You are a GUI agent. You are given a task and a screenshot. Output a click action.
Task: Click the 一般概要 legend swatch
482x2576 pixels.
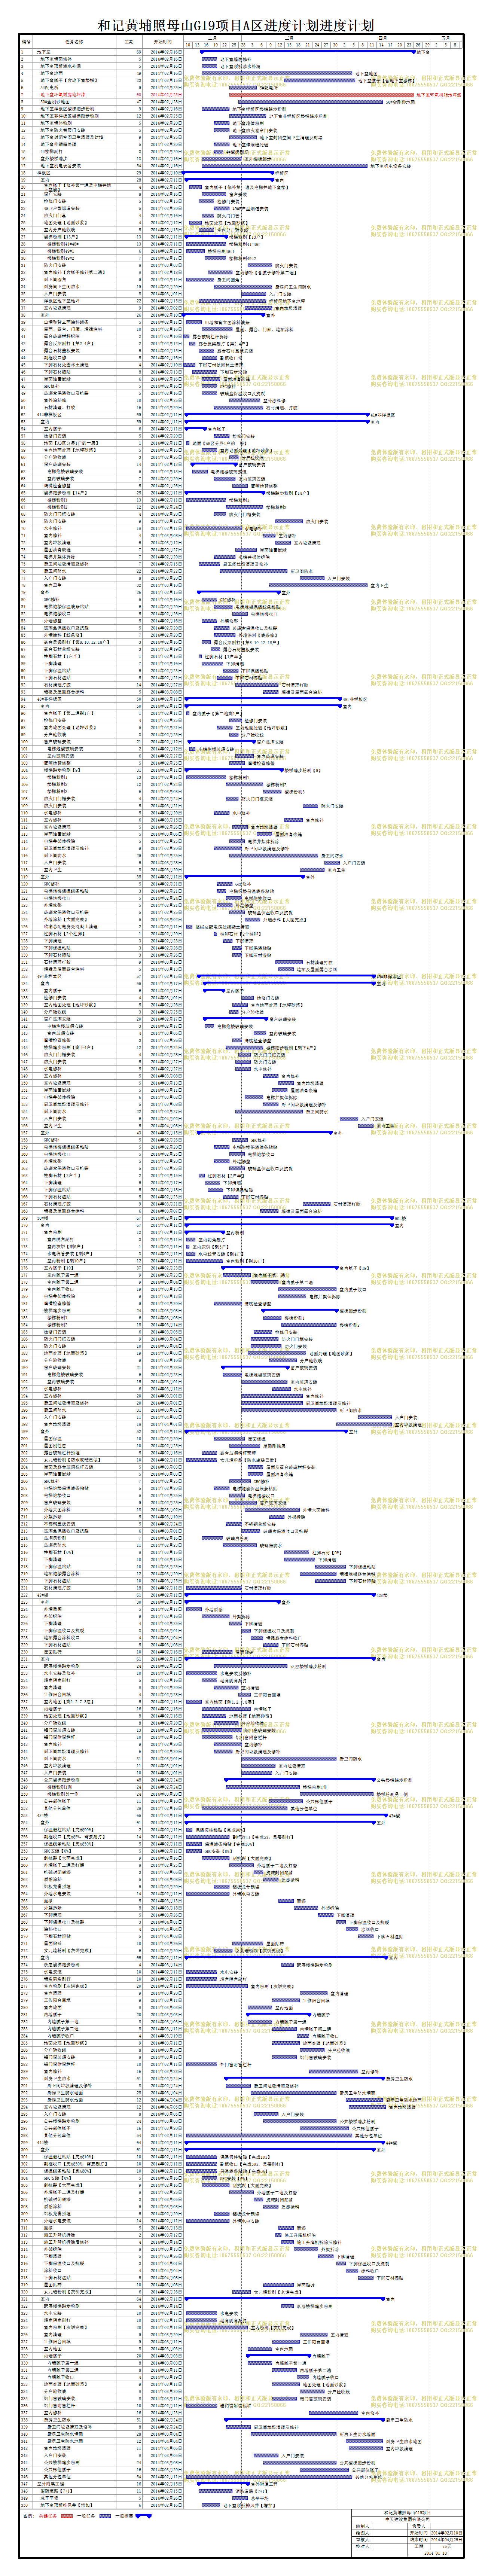143,2516
